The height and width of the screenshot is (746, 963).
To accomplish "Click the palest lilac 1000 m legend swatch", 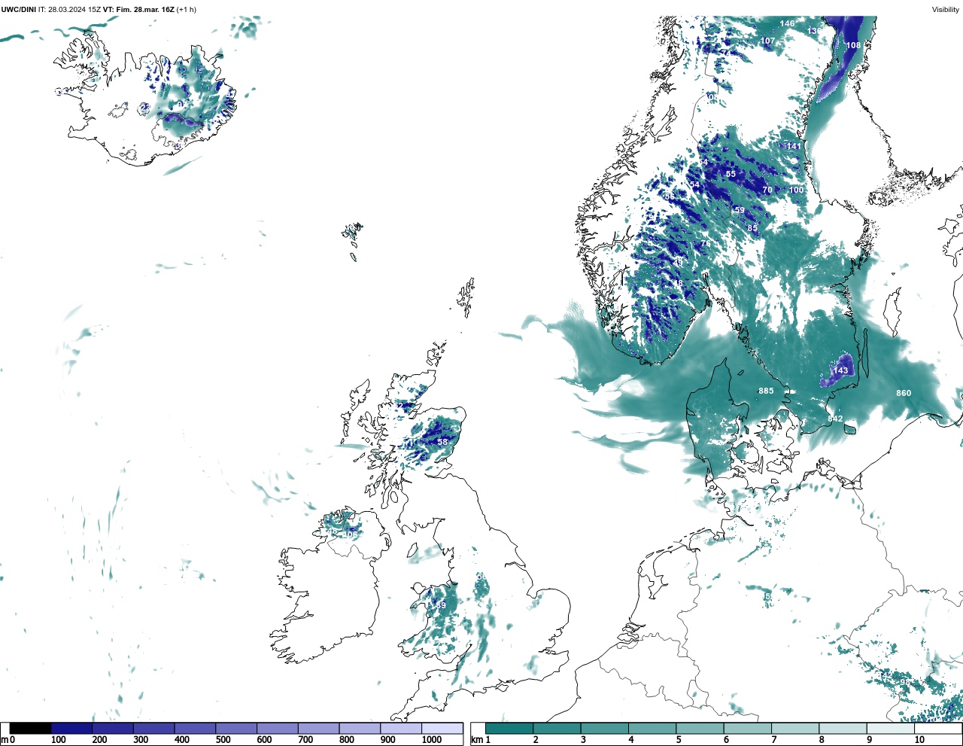I will coord(442,729).
